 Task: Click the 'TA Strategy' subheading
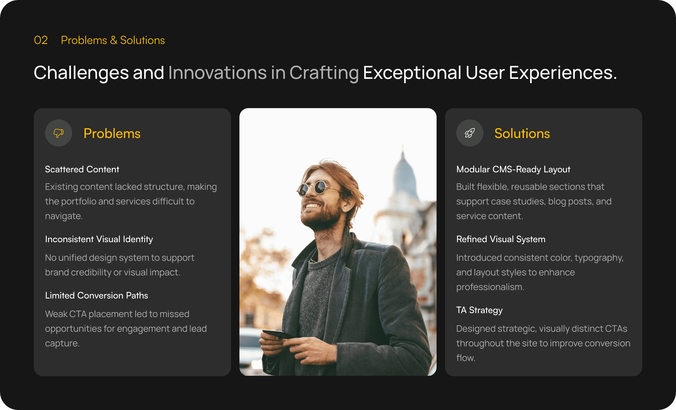tap(479, 310)
